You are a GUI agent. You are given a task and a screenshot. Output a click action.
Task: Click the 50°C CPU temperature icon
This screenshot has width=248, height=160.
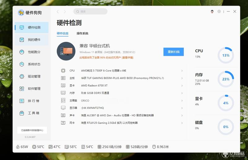pyautogui.click(x=34, y=147)
